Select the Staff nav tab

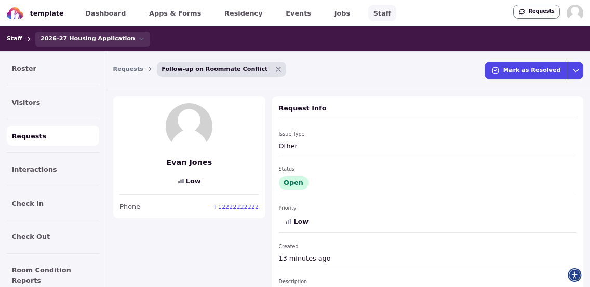[x=382, y=13]
